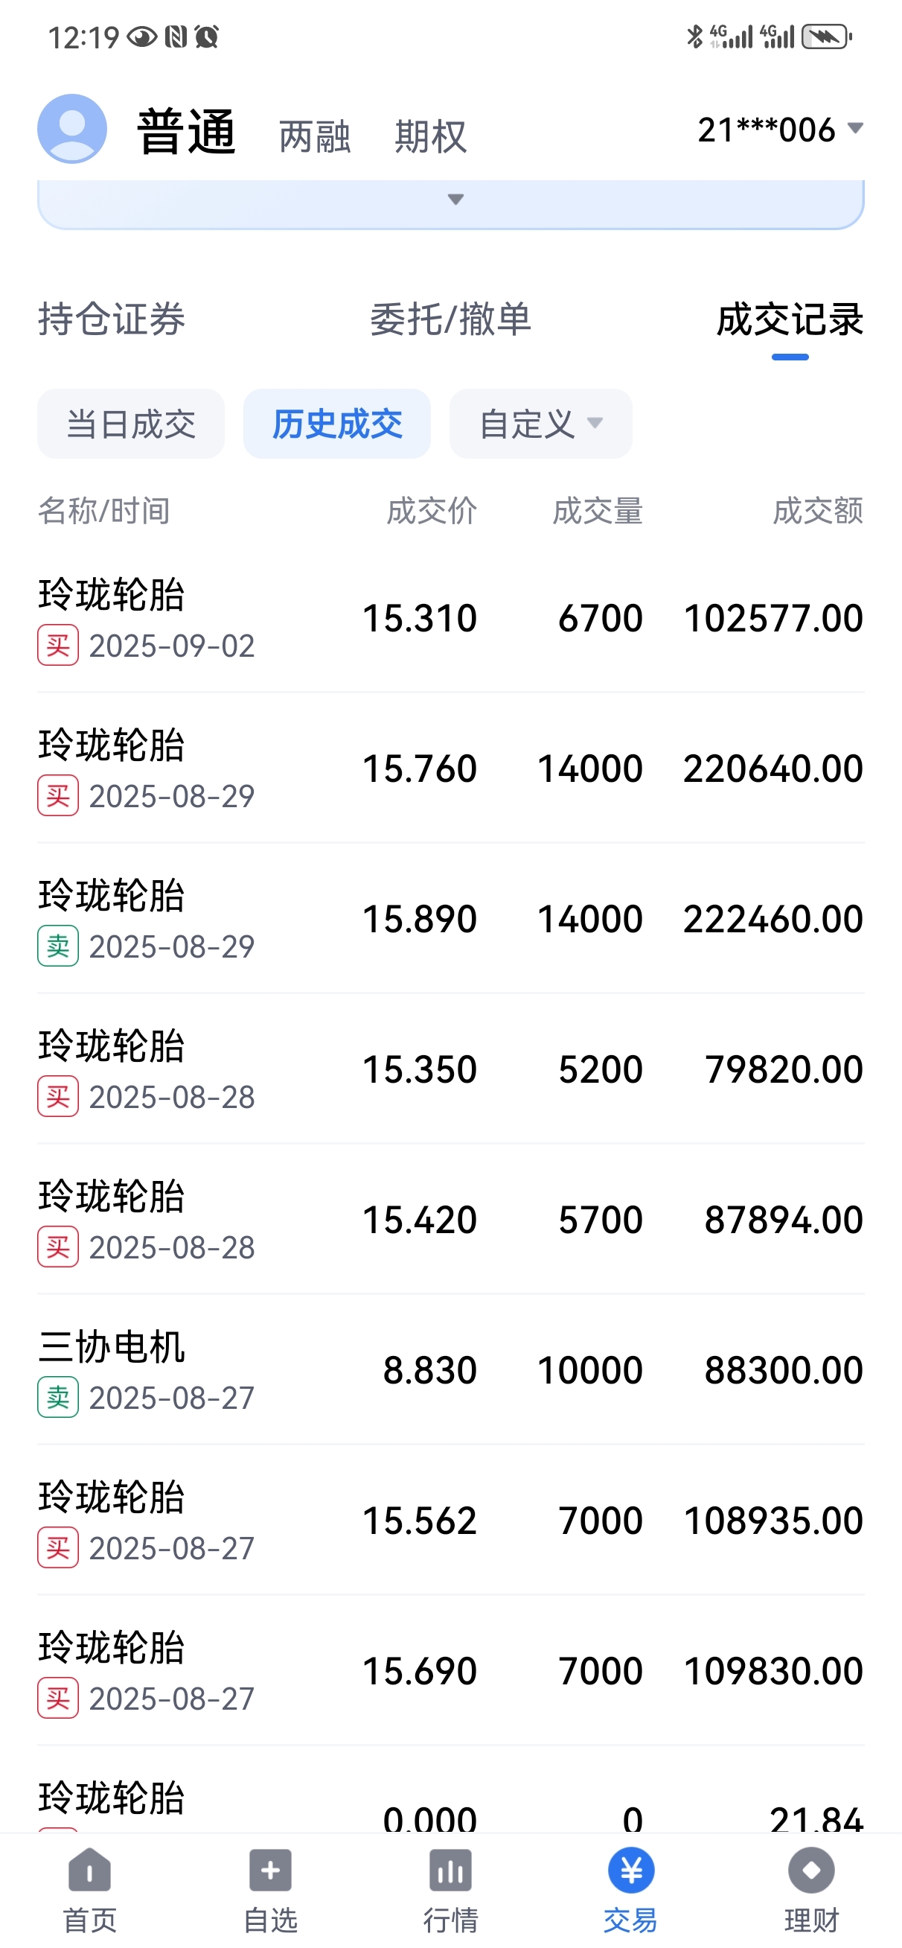Select the 当日成交 filter
This screenshot has height=1948, width=902.
click(x=131, y=424)
